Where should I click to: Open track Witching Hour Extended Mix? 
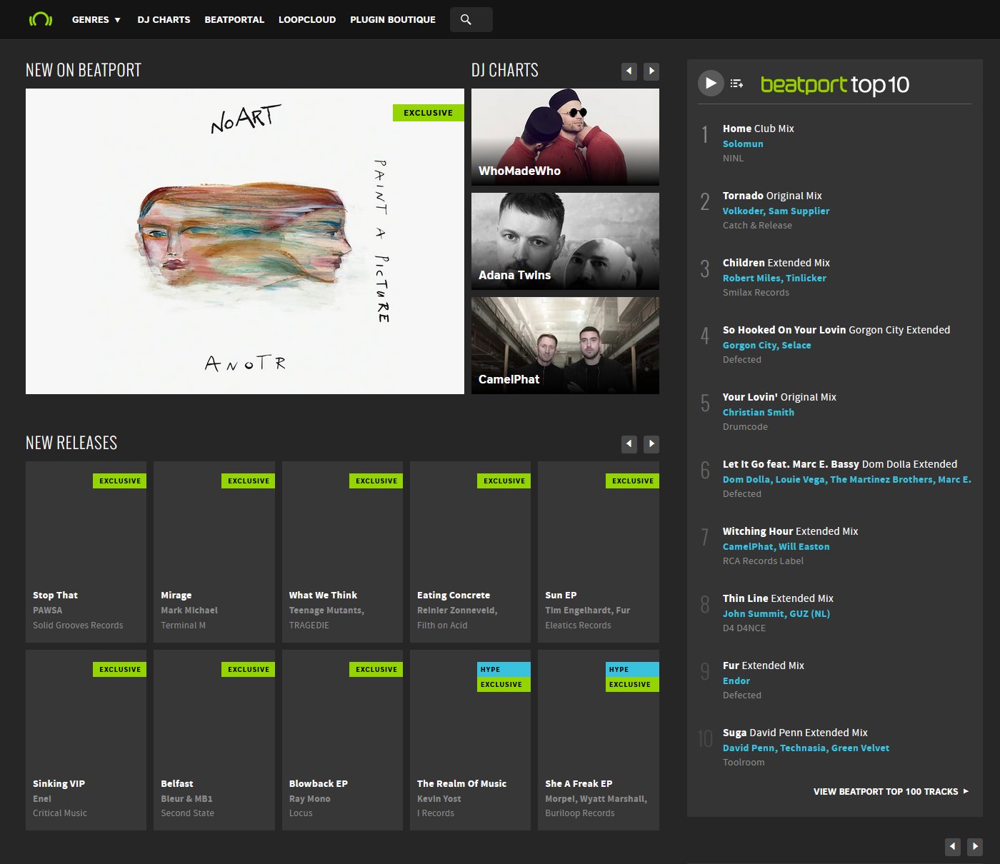coord(790,531)
